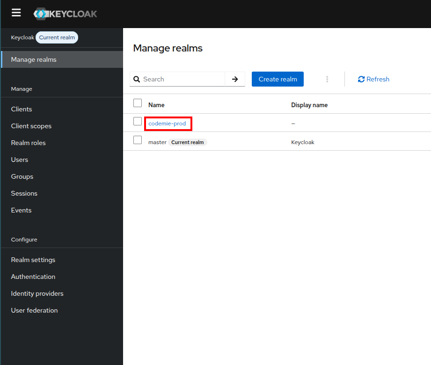Click the Create realm button
This screenshot has width=431, height=365.
278,79
